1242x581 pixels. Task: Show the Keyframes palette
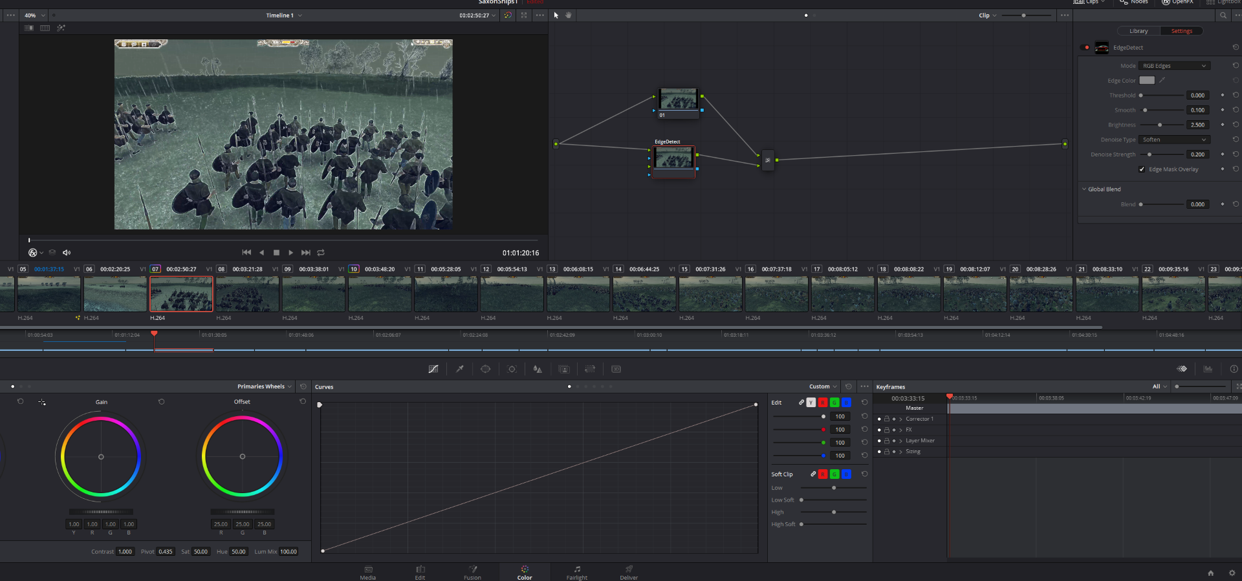click(1182, 369)
